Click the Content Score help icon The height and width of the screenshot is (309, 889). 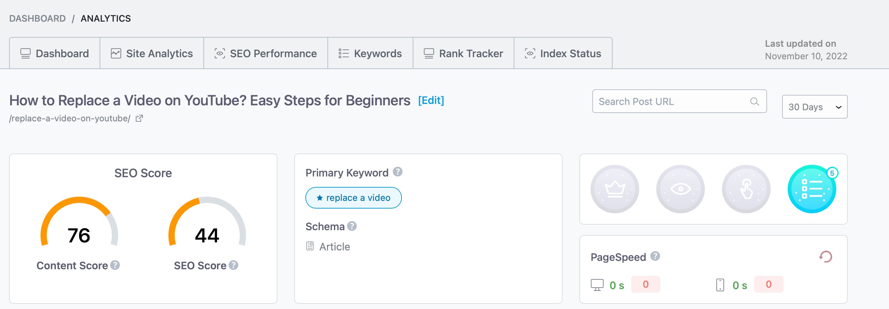115,265
